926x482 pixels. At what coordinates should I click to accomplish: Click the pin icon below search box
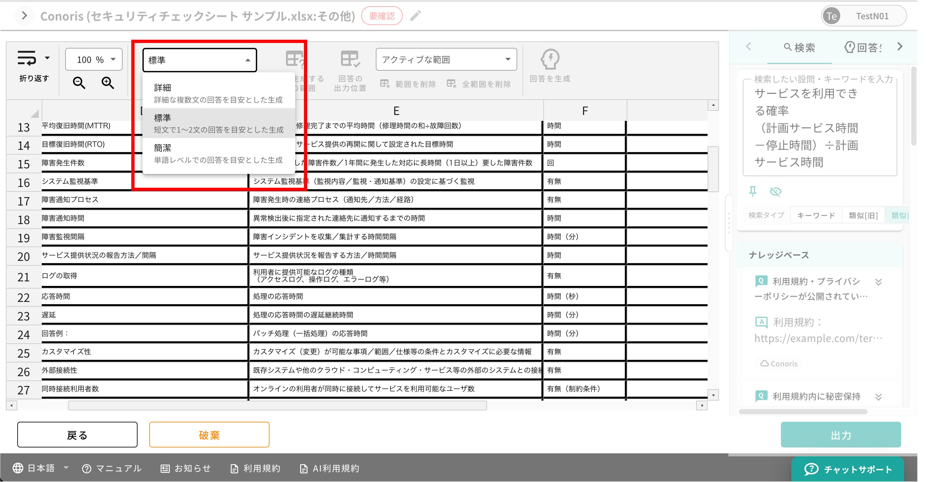point(753,191)
